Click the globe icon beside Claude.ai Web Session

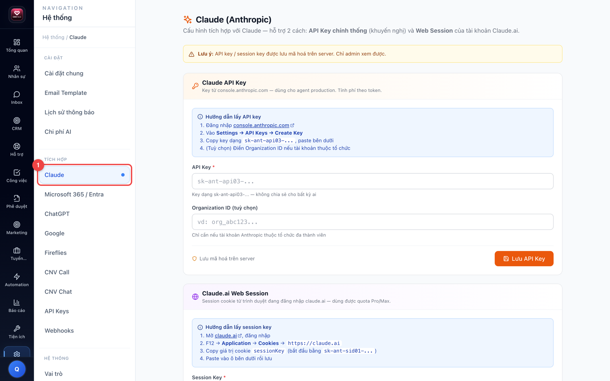tap(195, 297)
